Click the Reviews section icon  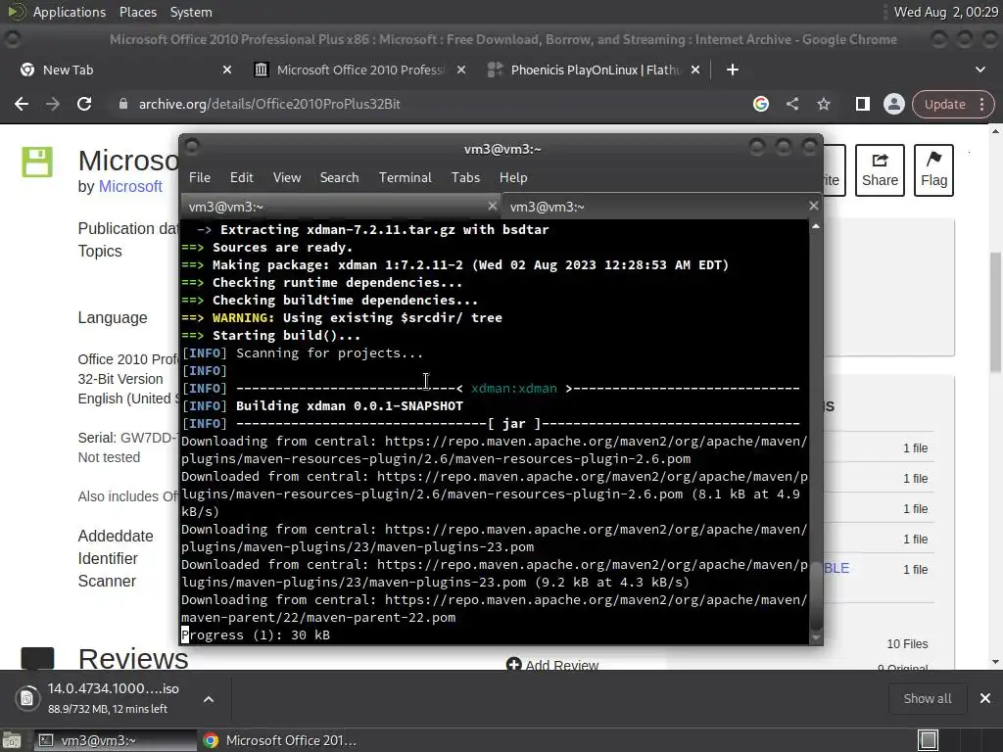point(37,659)
